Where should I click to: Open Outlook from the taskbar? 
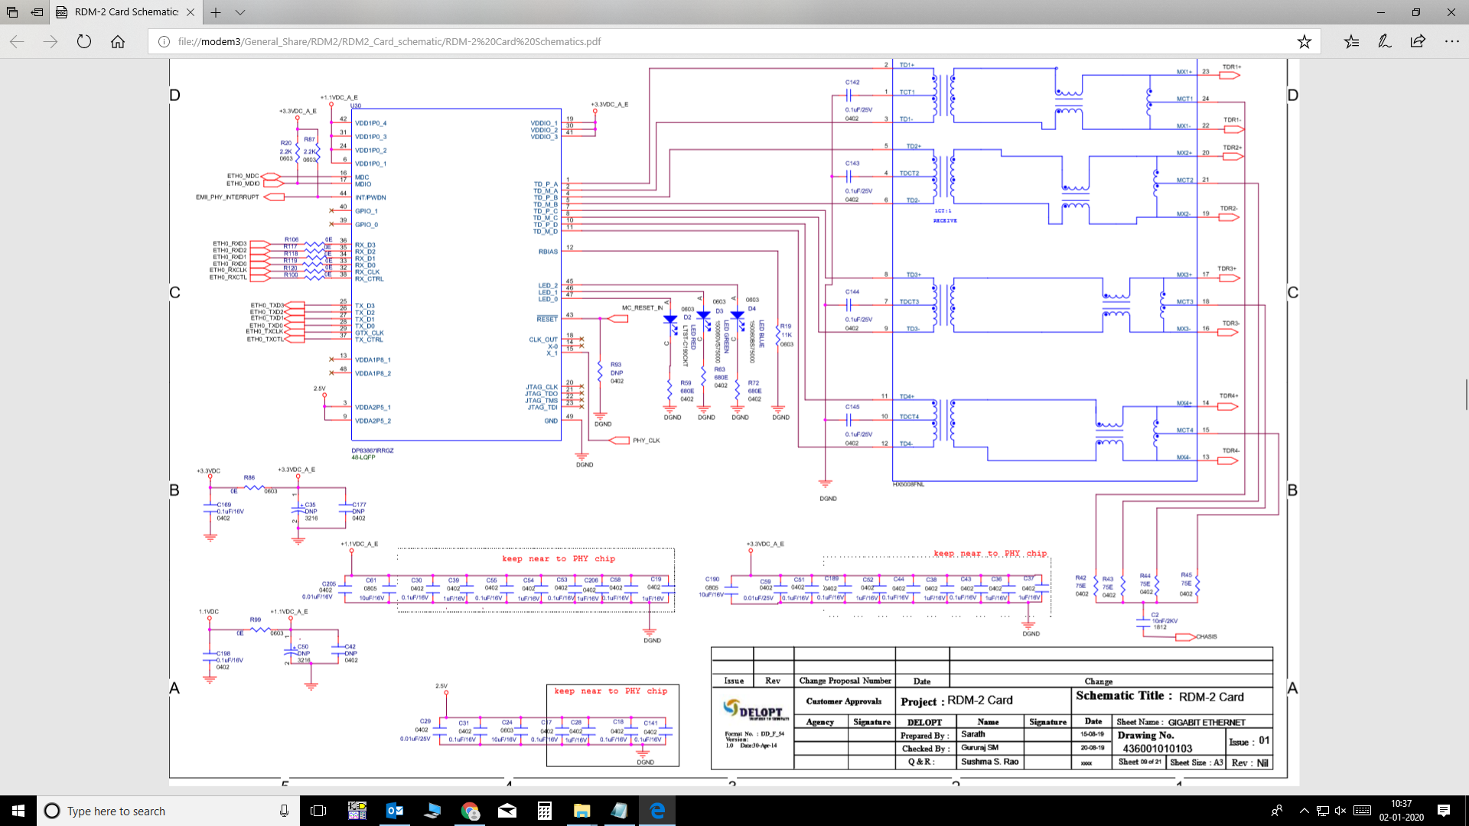395,811
